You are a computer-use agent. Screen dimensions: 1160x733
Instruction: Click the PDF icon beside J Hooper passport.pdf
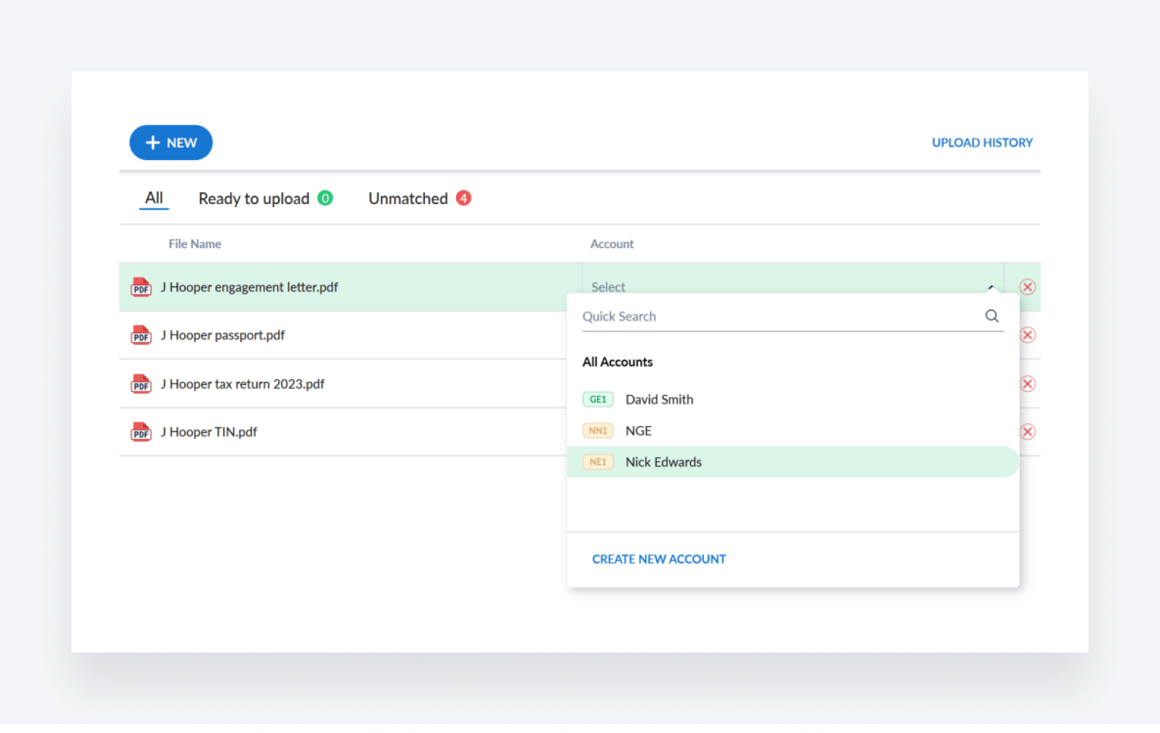(141, 335)
